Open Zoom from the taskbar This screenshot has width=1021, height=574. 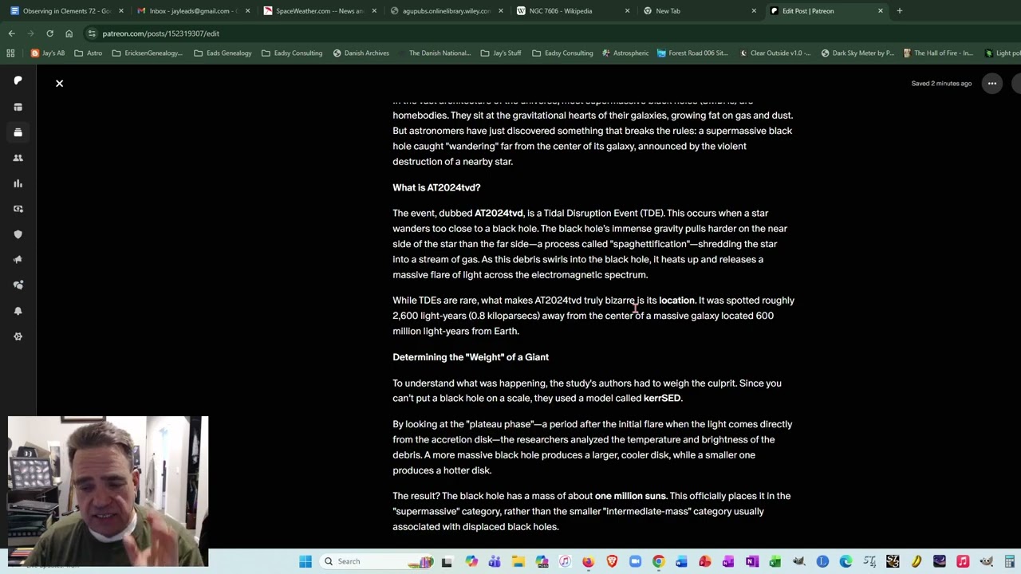click(x=635, y=561)
